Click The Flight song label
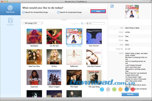This screenshot has width=152, height=101. [74, 87]
